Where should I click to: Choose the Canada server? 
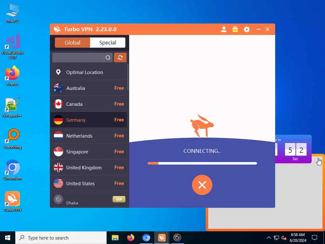pos(89,104)
